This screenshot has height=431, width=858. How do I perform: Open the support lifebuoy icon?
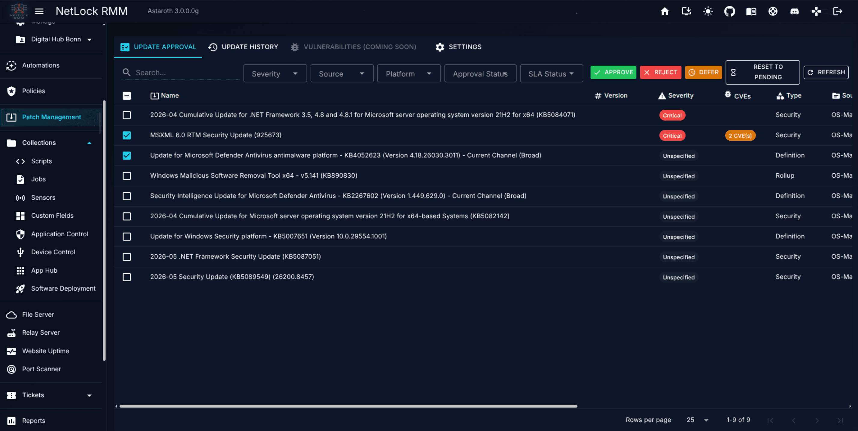773,11
